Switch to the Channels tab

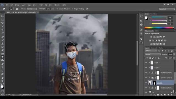[x=154, y=48]
